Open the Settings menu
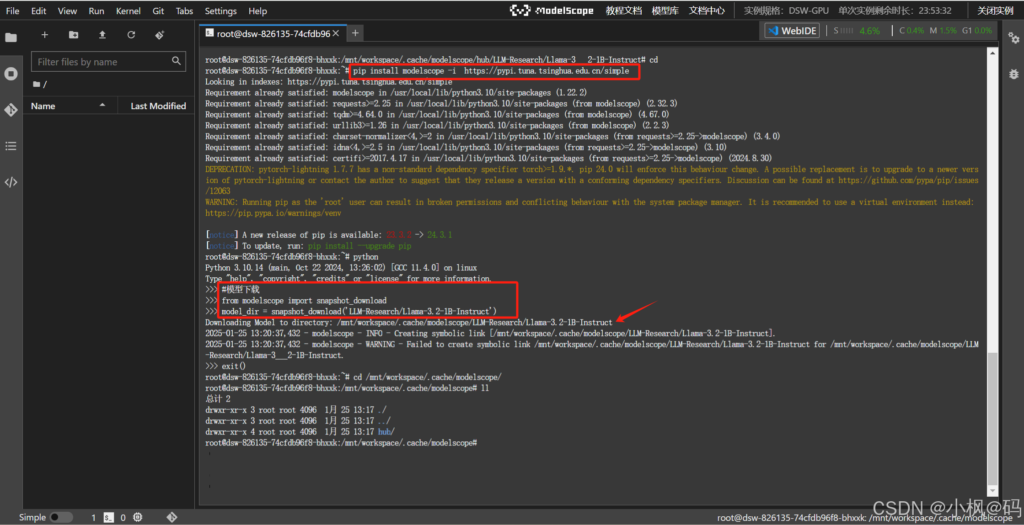The width and height of the screenshot is (1024, 525). (x=220, y=11)
